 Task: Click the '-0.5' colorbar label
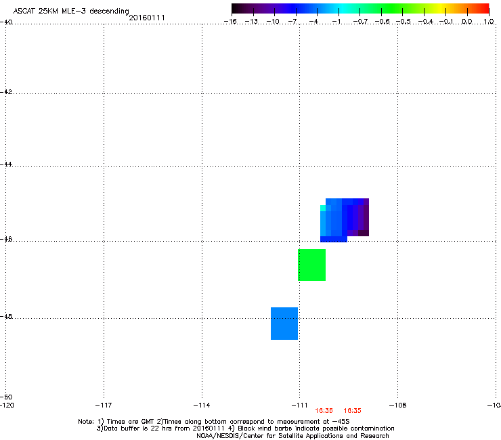pyautogui.click(x=404, y=22)
